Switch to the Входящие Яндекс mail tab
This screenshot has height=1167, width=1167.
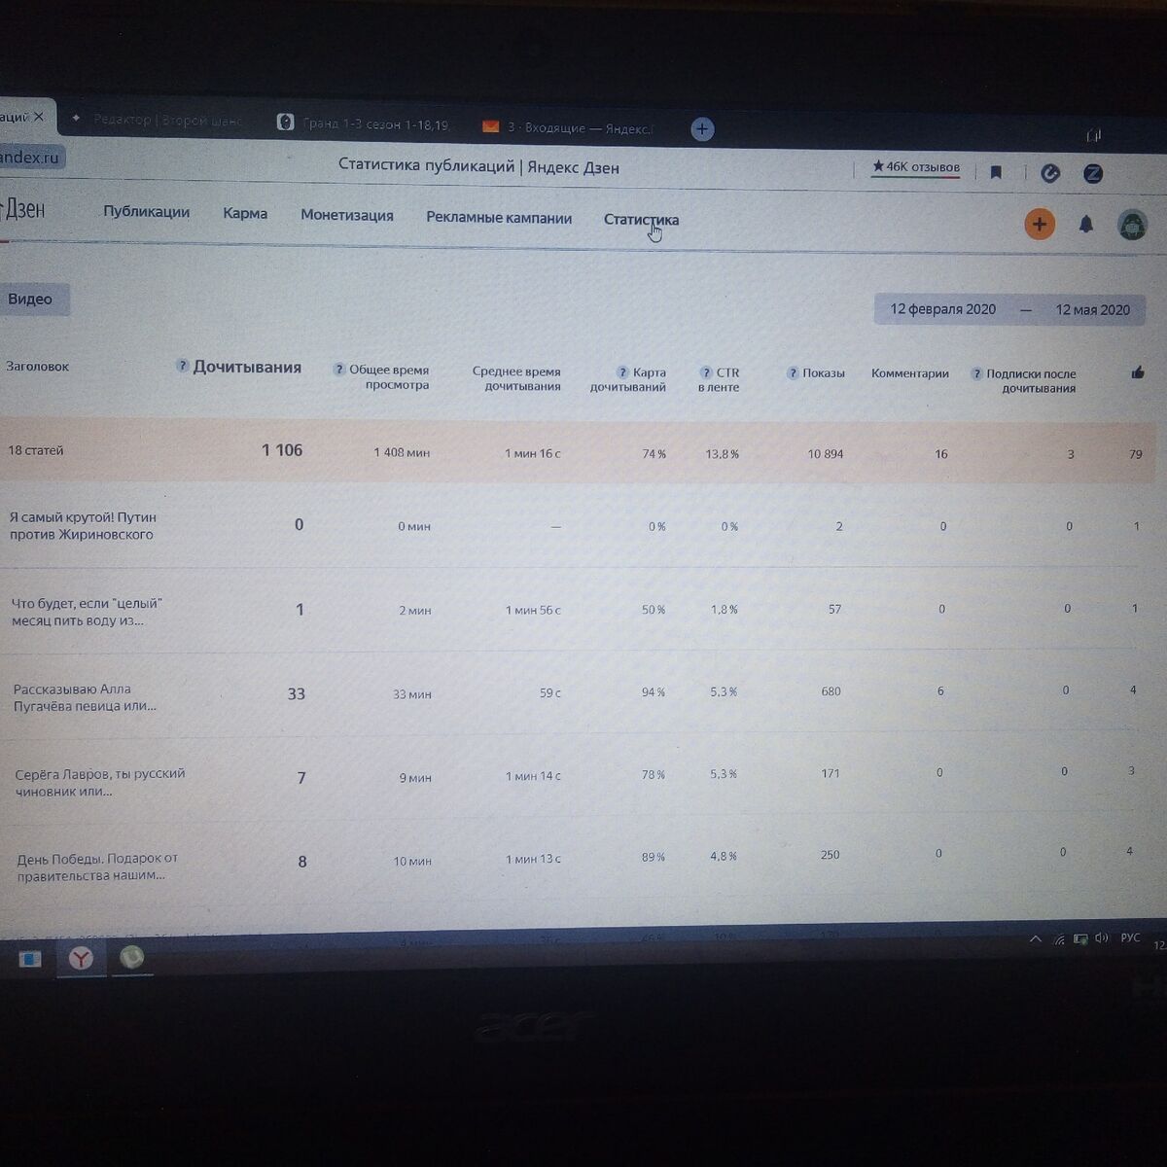click(x=570, y=127)
